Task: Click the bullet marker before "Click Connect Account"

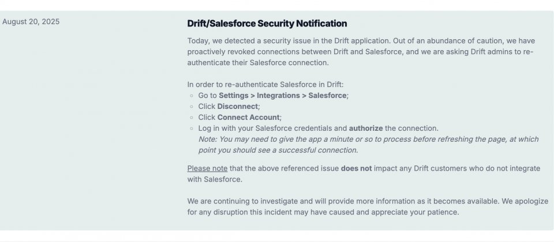Action: pos(191,118)
